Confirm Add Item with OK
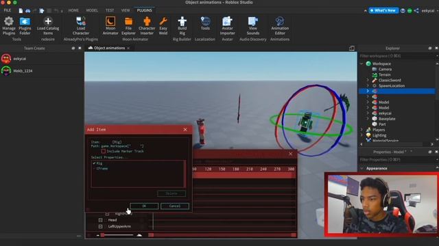 [x=144, y=206]
